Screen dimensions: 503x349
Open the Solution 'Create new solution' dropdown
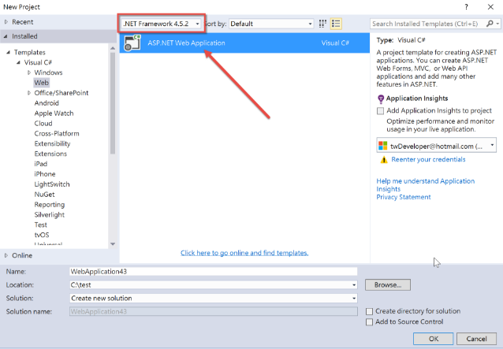coord(354,299)
